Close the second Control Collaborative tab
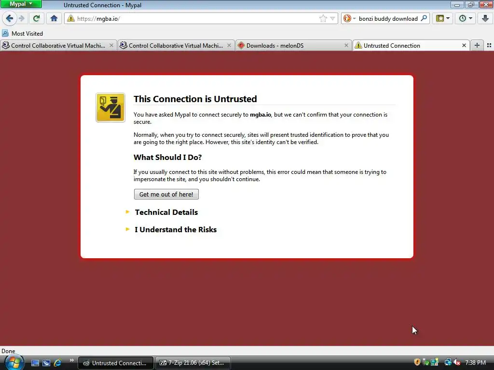 click(229, 46)
